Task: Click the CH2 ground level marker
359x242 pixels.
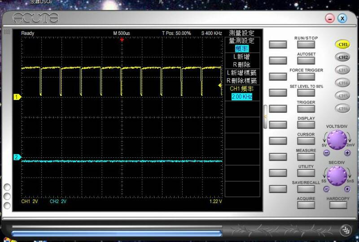Action: click(17, 157)
